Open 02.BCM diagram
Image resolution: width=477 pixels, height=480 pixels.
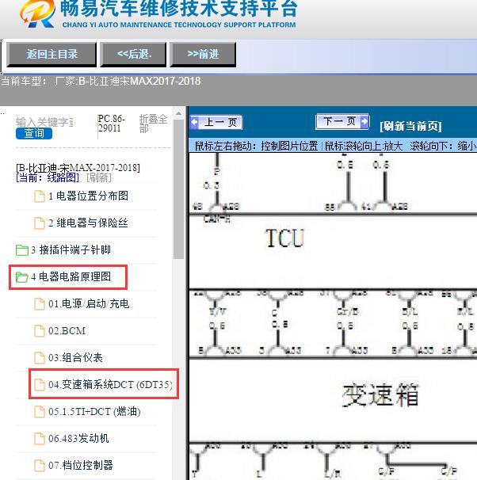pyautogui.click(x=67, y=330)
